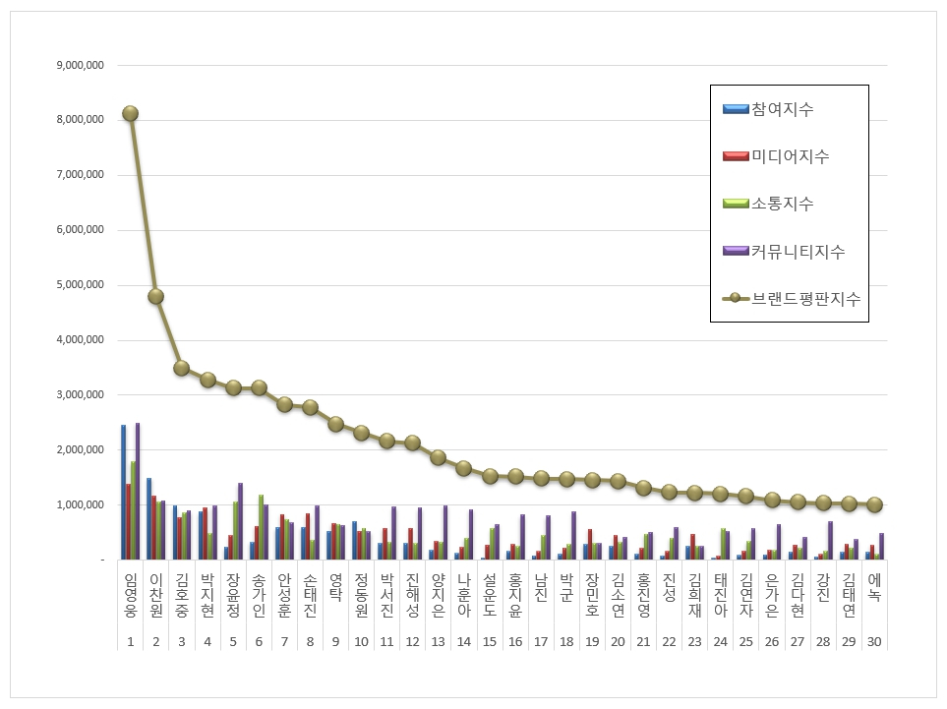Select the 참여지수 legend label

782,109
